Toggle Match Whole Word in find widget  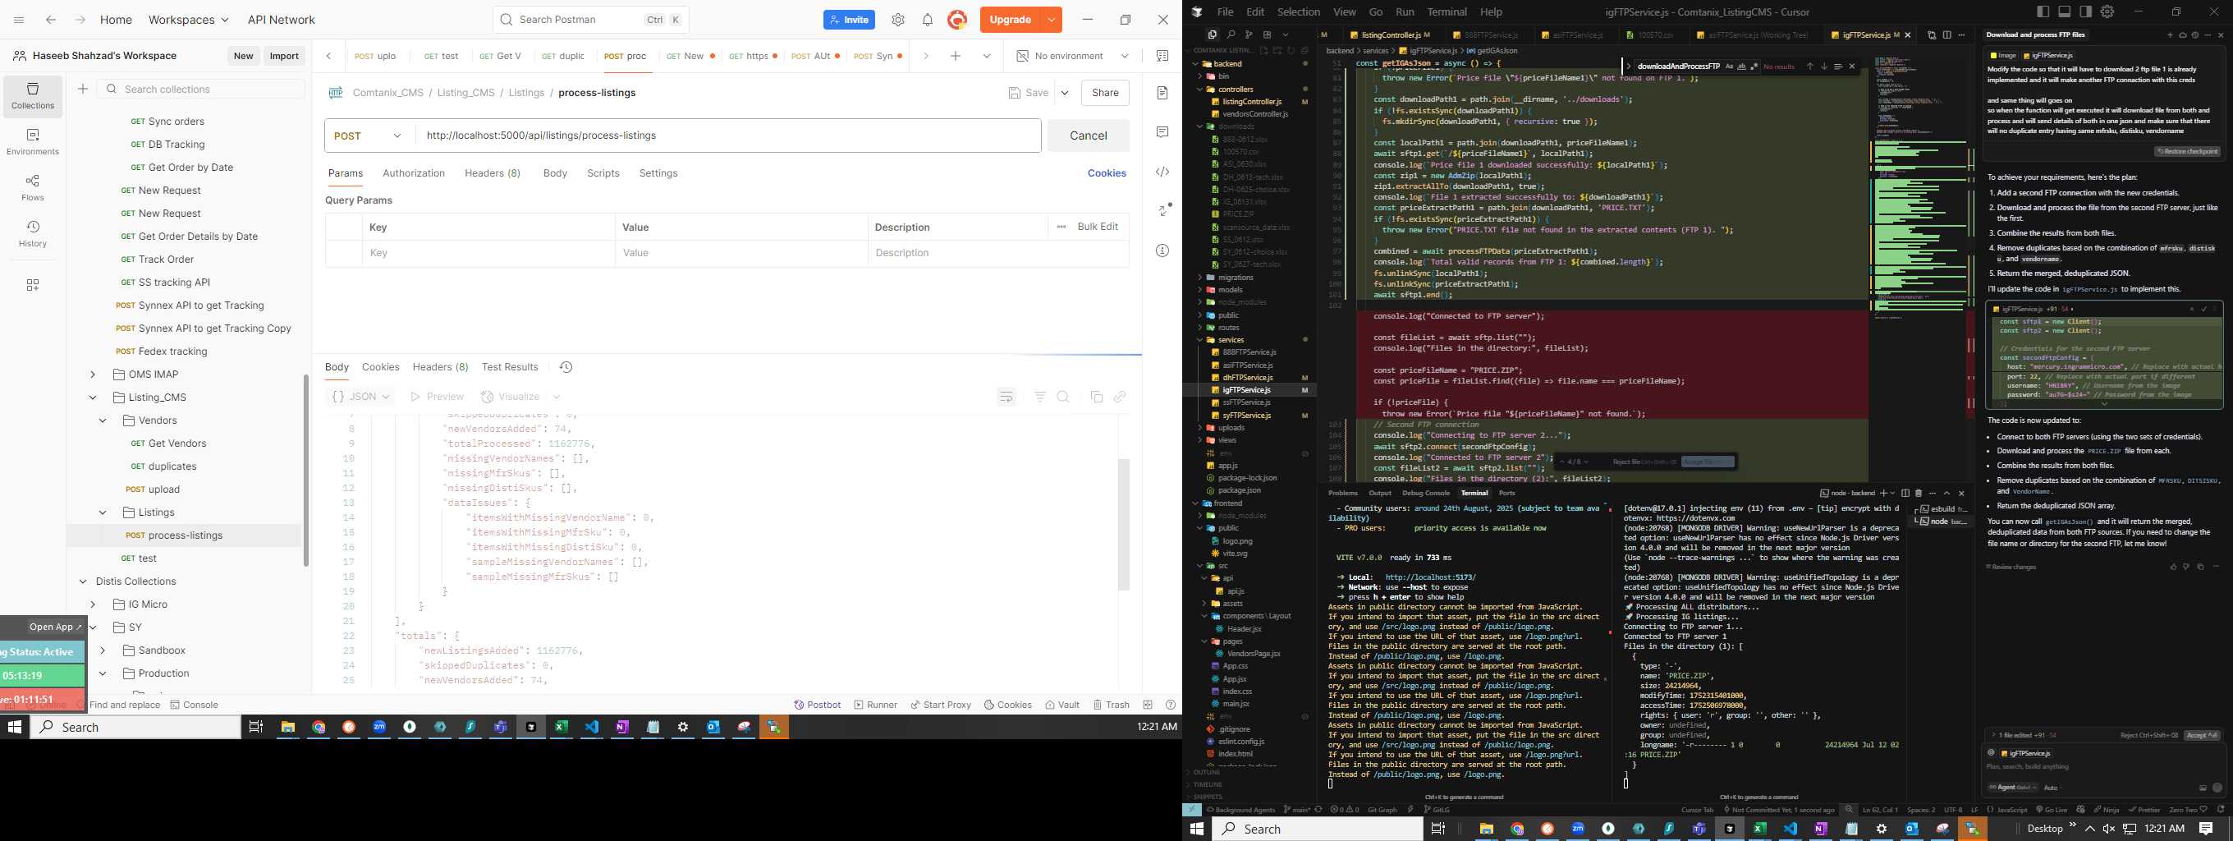pos(1741,66)
